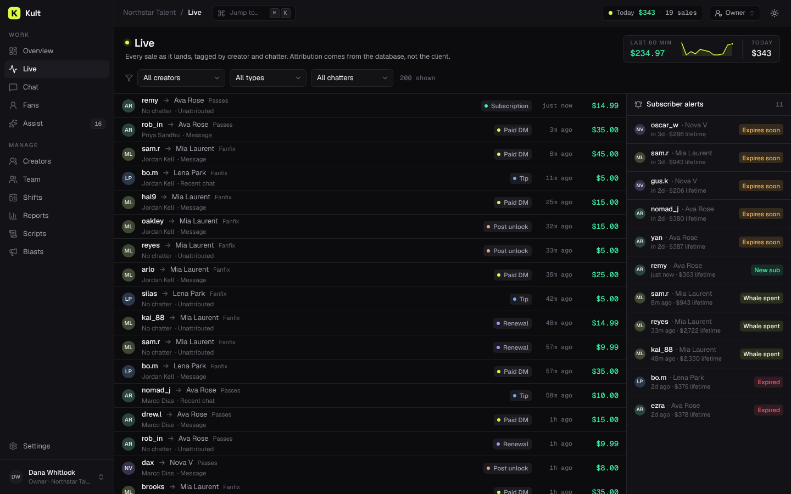Toggle the light/dark theme sun icon
The height and width of the screenshot is (494, 791).
pyautogui.click(x=775, y=13)
